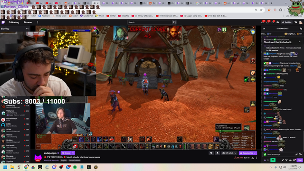Open the Media Share bookmark
This screenshot has width=304, height=171.
[x=59, y=16]
